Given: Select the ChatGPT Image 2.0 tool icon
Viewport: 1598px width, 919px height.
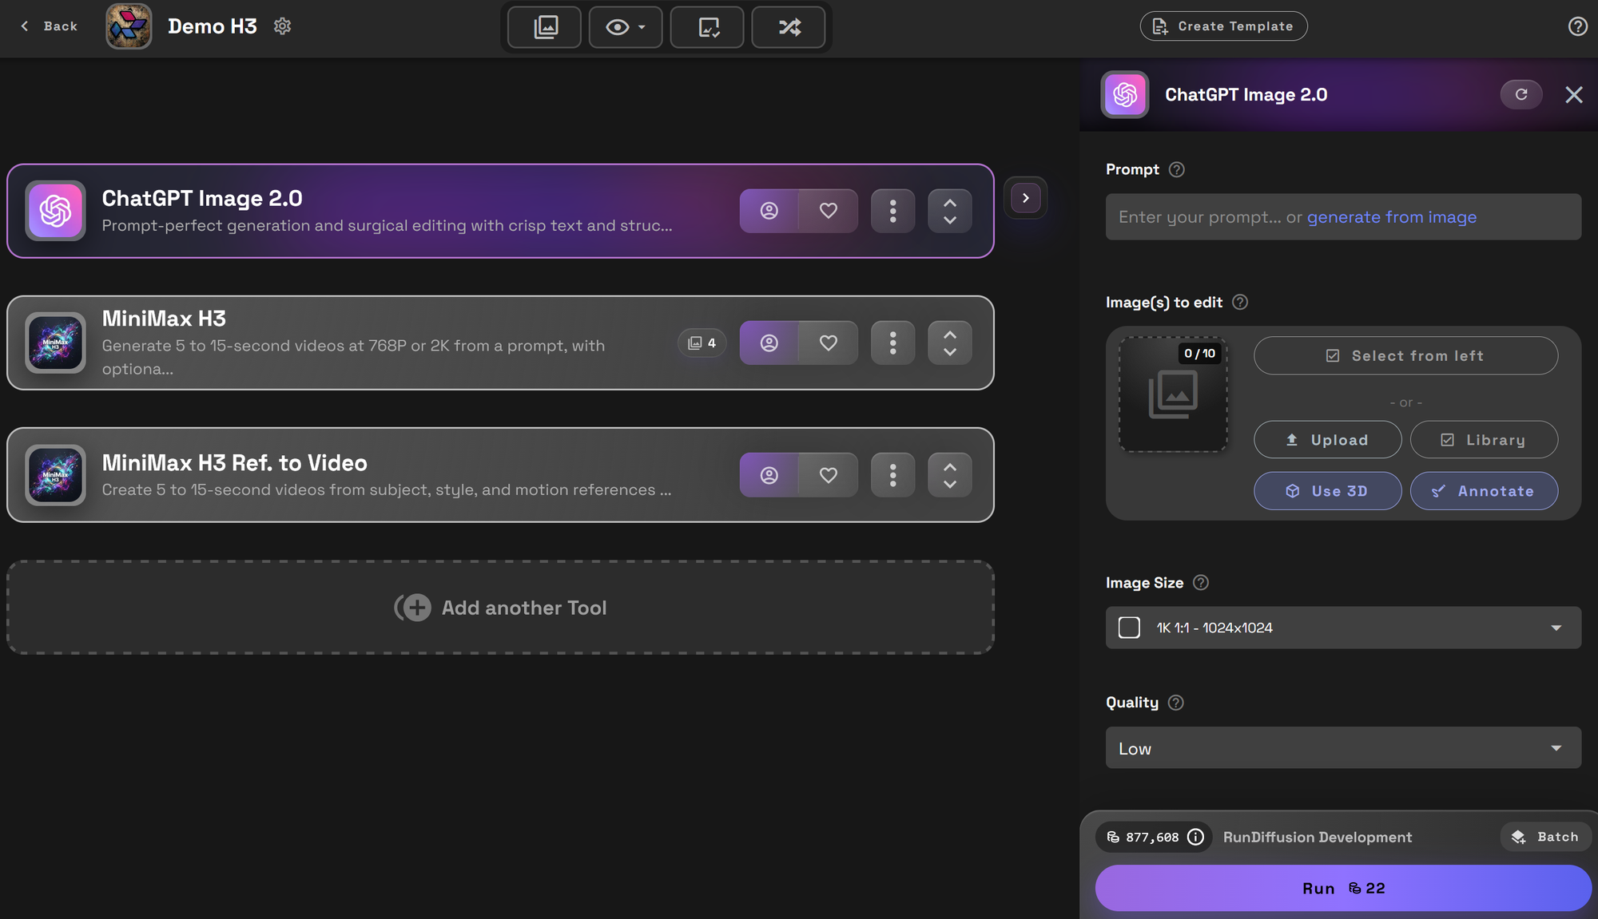Looking at the screenshot, I should point(55,211).
